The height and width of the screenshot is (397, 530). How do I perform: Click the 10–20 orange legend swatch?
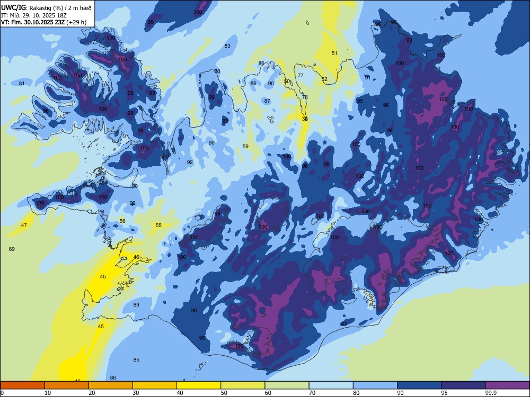tap(67, 385)
